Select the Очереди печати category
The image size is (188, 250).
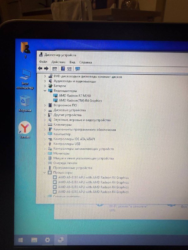[65, 163]
